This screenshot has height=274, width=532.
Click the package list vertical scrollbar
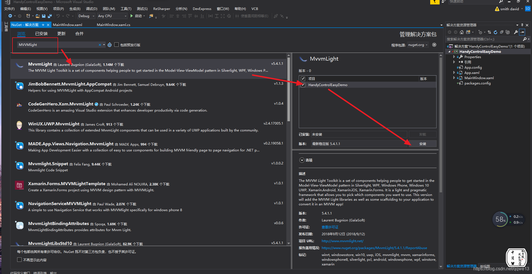pyautogui.click(x=289, y=90)
